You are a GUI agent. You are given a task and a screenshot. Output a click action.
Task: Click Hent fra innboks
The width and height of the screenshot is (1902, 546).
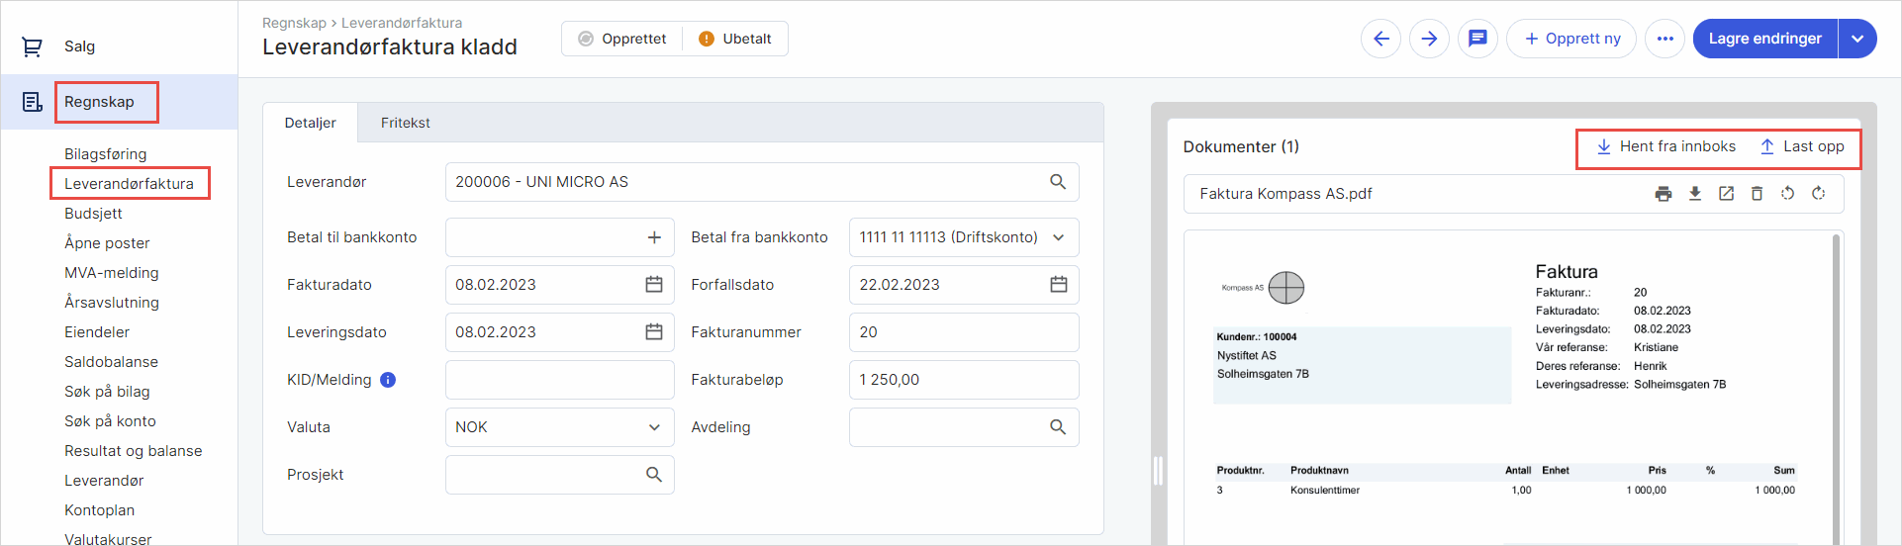(1666, 146)
